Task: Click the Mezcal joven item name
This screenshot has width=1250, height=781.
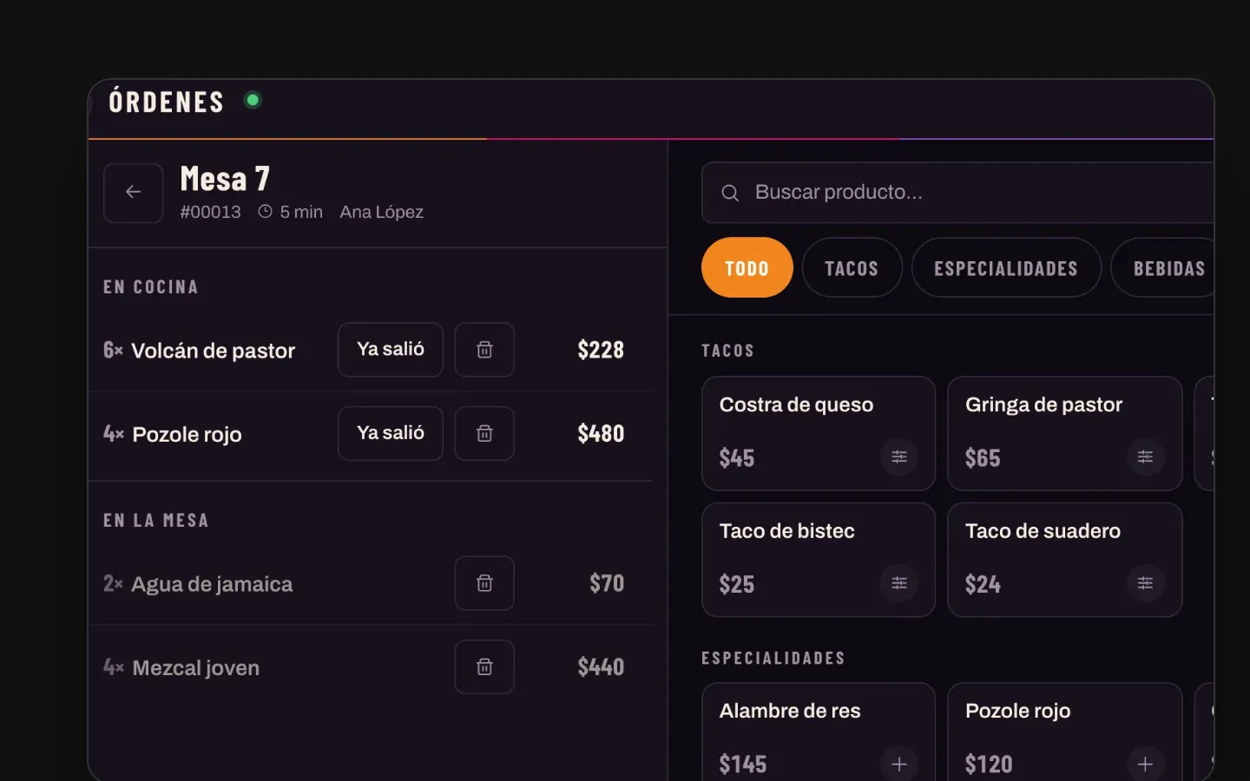Action: coord(196,667)
